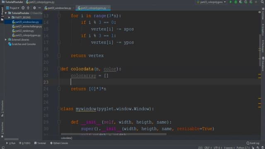Viewport: 265px width, 149px height.
Task: Close the part20_windowclass.py tab
Action: pyautogui.click(x=74, y=8)
